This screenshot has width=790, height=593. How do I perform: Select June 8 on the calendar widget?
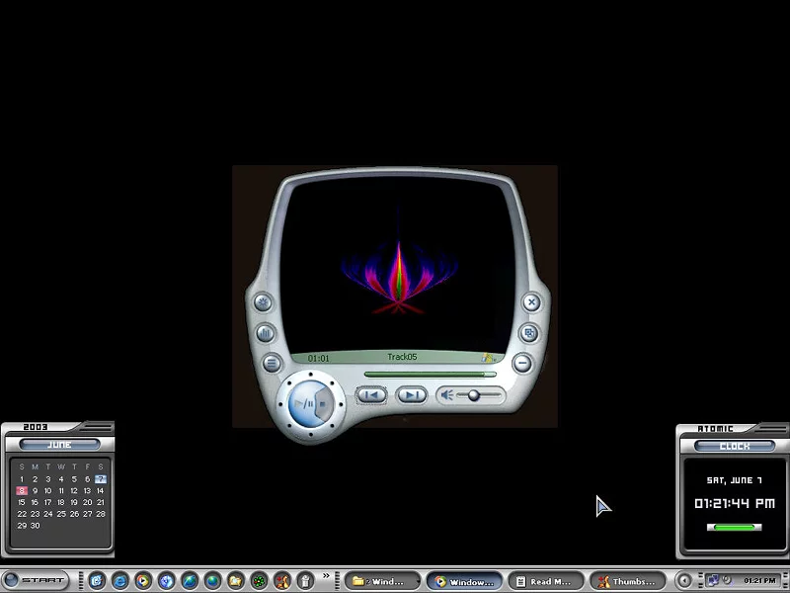(22, 490)
